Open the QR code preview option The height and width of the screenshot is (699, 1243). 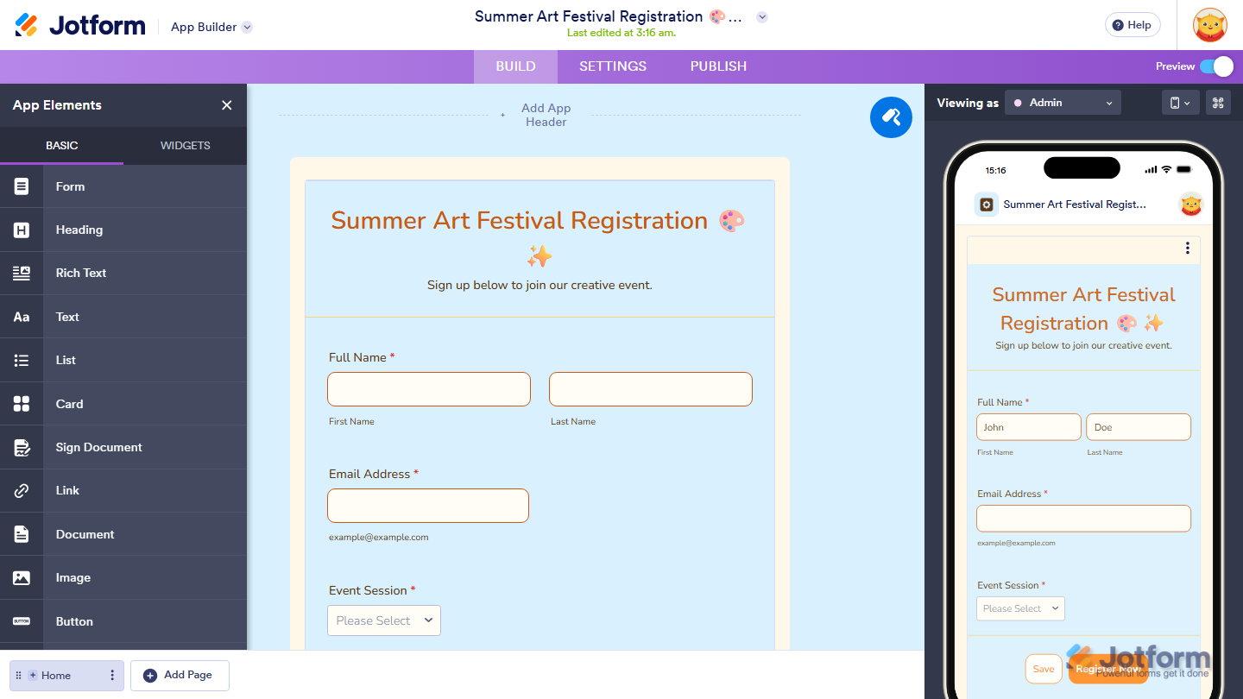pyautogui.click(x=1218, y=102)
